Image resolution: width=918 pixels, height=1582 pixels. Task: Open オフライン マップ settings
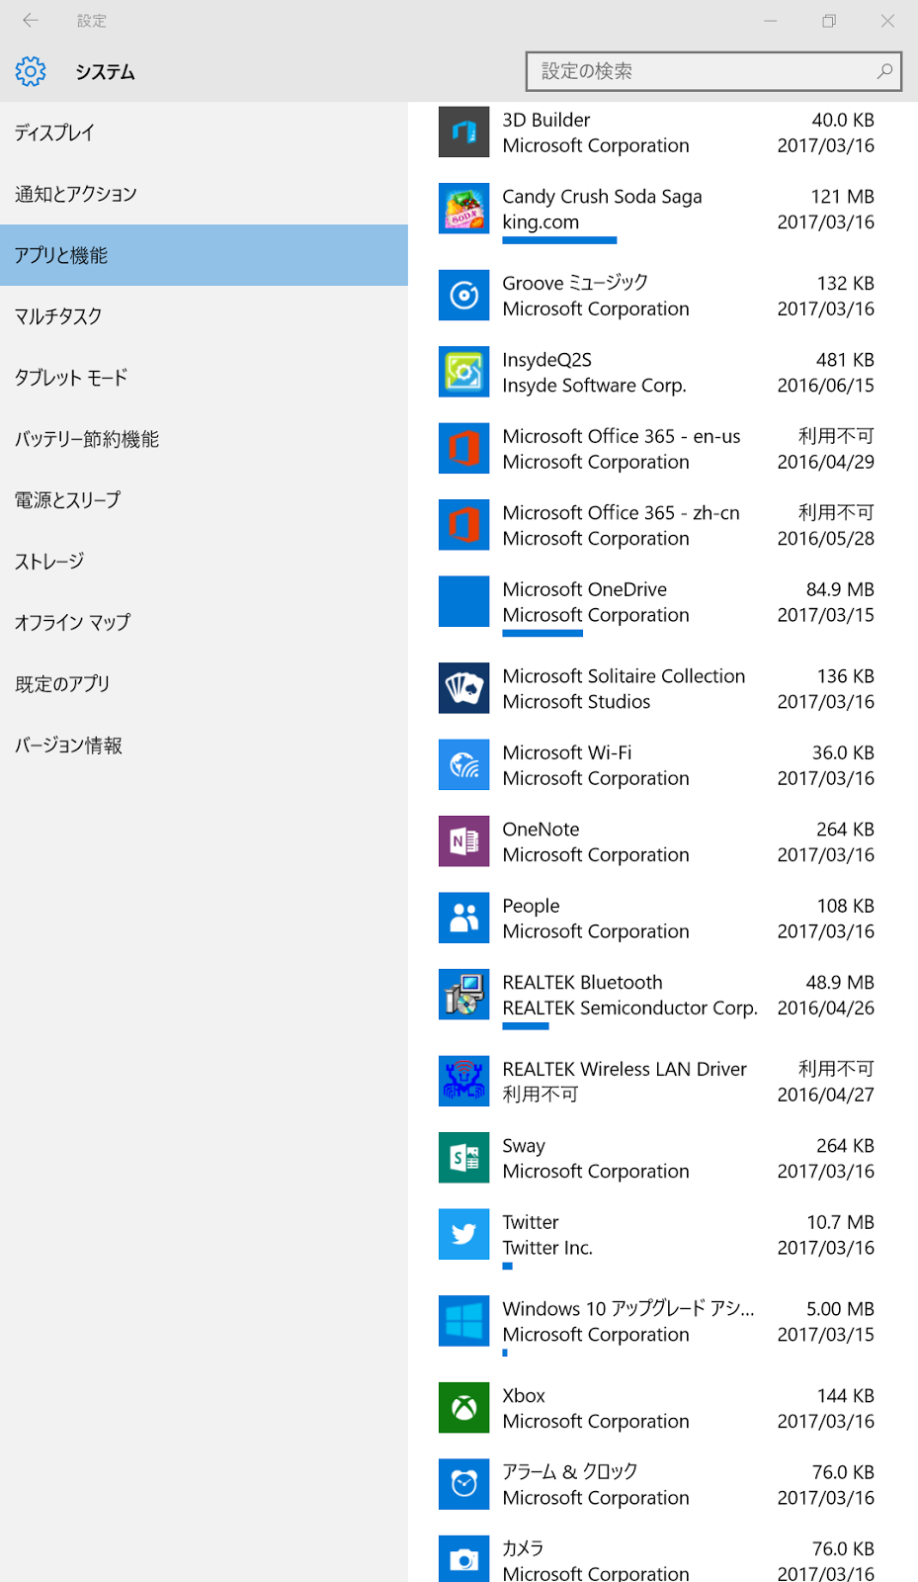(204, 623)
